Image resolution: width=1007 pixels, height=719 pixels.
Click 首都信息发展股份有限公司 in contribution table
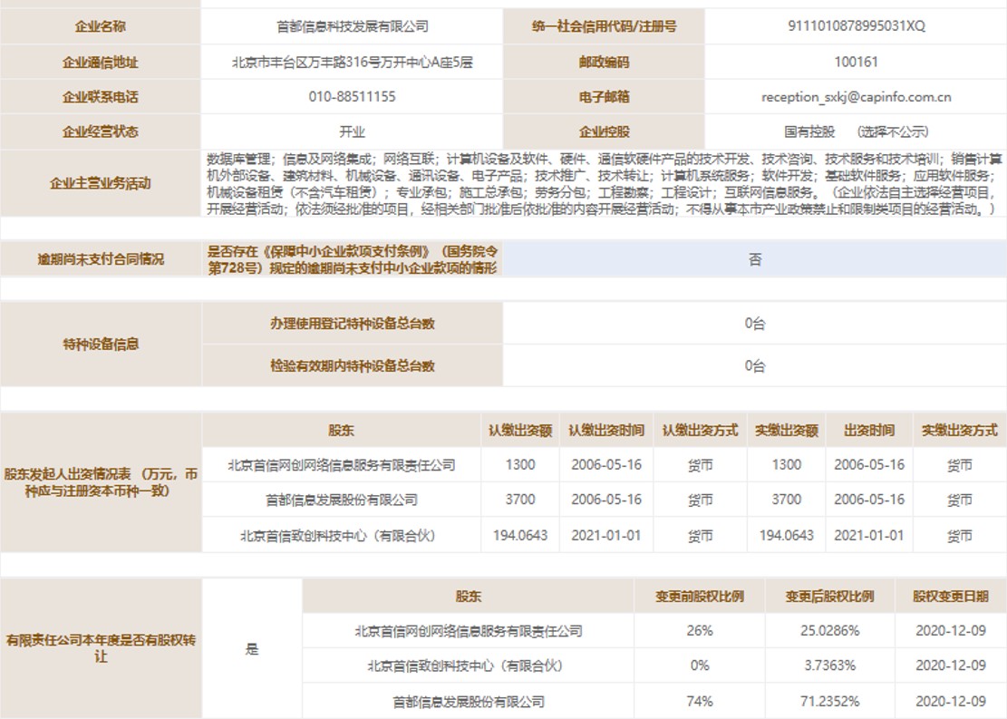[341, 500]
